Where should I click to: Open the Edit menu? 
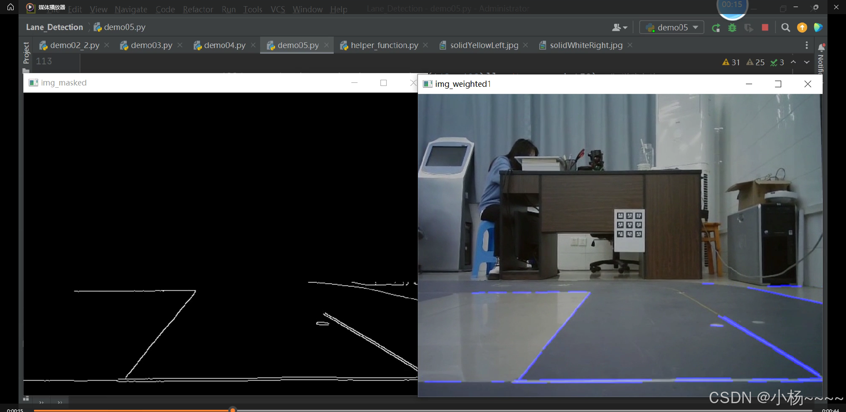coord(75,9)
